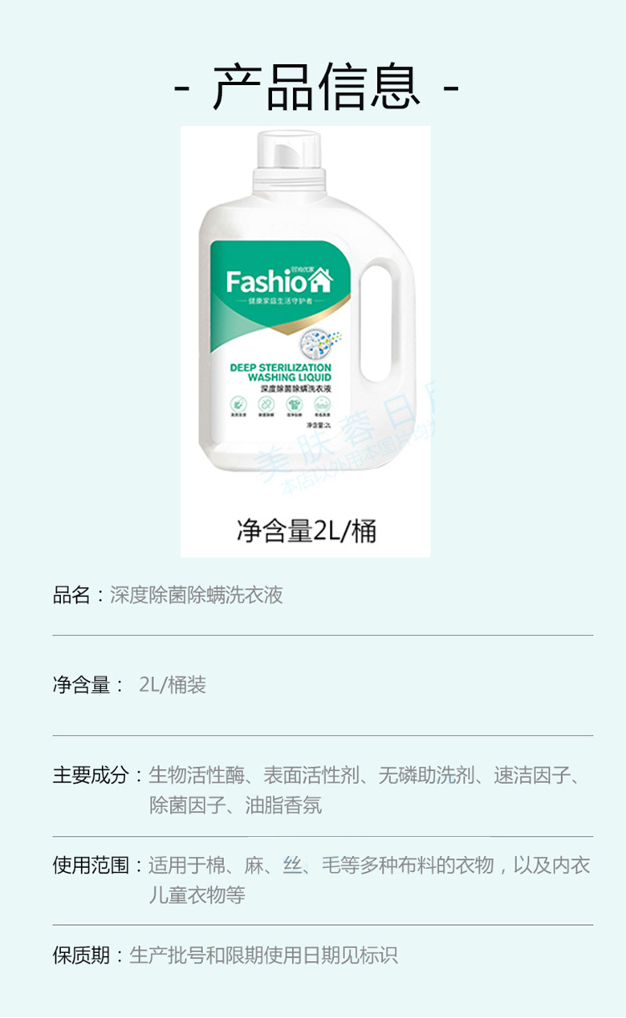Screen dimensions: 626x1018
Task: Click the DEEP STERILIZATION WASHING LIQUID text
Action: [x=280, y=371]
